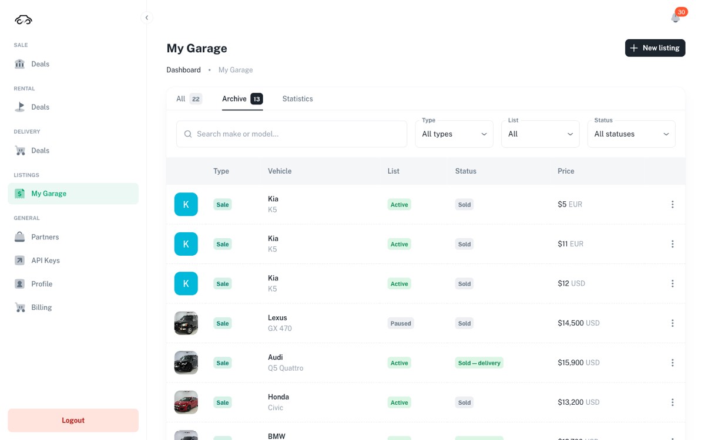Collapse the sidebar with chevron button
Image resolution: width=705 pixels, height=440 pixels.
pos(147,18)
